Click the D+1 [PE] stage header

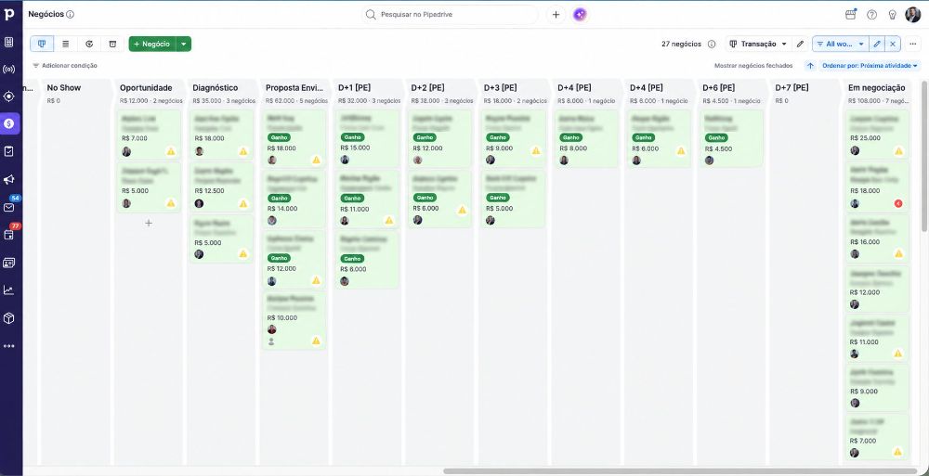point(354,87)
